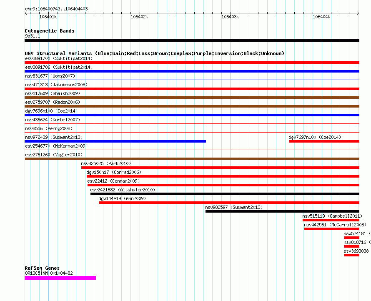Click the 106404k ruler position
This screenshot has height=301, width=371.
coord(321,17)
